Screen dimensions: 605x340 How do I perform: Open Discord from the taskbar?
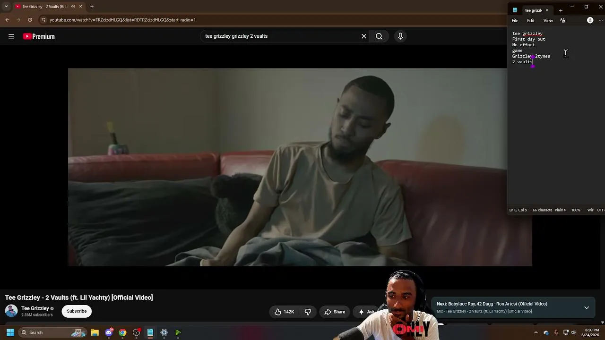(109, 332)
